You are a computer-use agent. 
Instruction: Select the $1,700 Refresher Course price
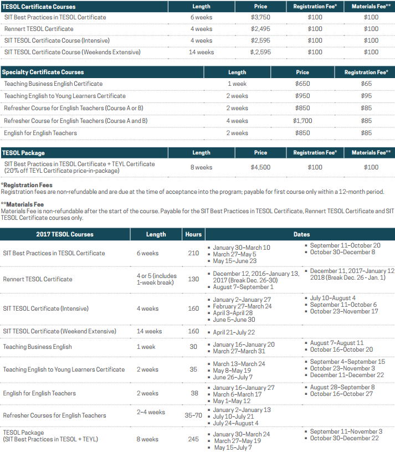302,121
